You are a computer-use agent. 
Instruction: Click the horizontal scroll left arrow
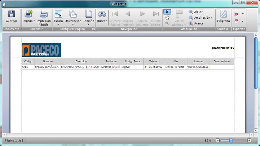click(4, 135)
